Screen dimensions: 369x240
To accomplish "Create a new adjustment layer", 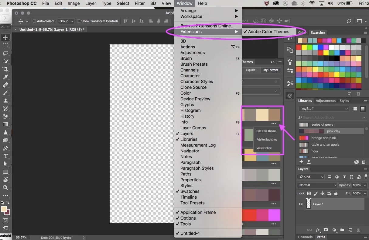I will pos(334,230).
